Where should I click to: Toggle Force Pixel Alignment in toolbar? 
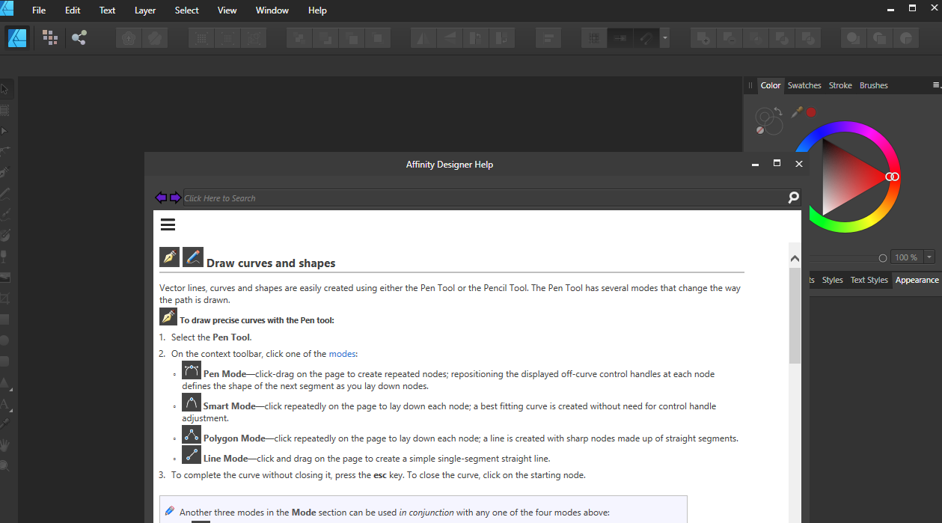coord(594,37)
